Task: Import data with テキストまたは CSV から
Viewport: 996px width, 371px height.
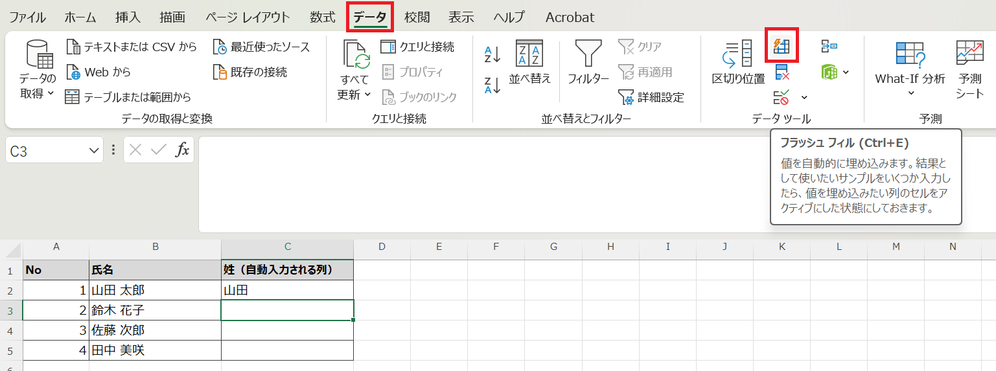Action: [x=132, y=47]
